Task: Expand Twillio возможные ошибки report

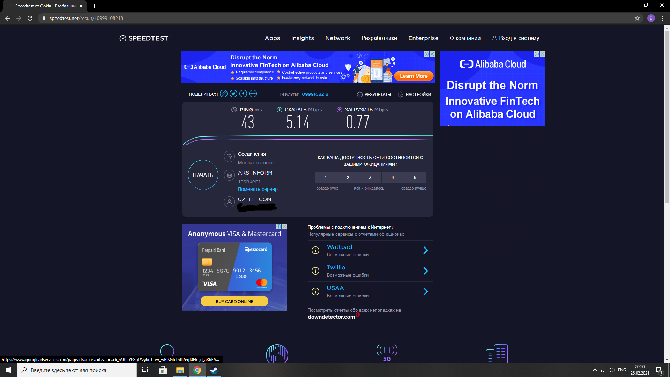Action: click(425, 271)
